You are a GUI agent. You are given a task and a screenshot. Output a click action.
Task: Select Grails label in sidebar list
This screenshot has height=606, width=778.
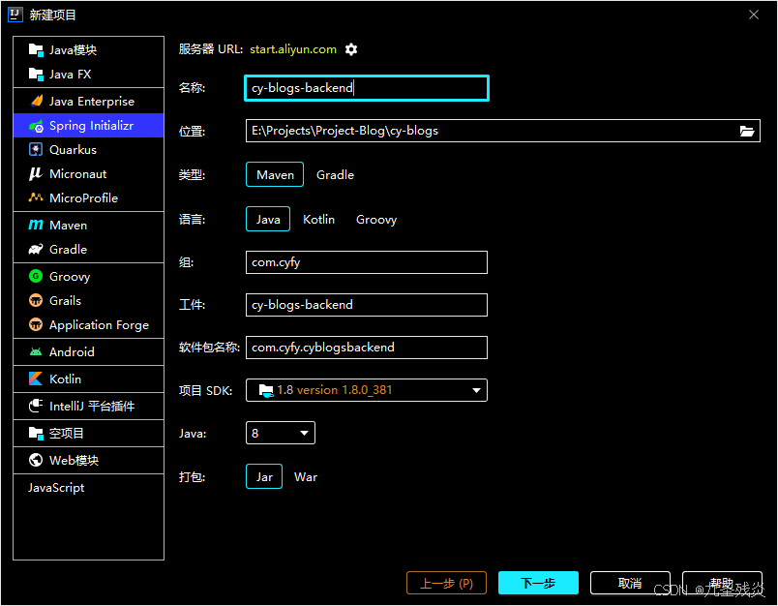pos(65,300)
